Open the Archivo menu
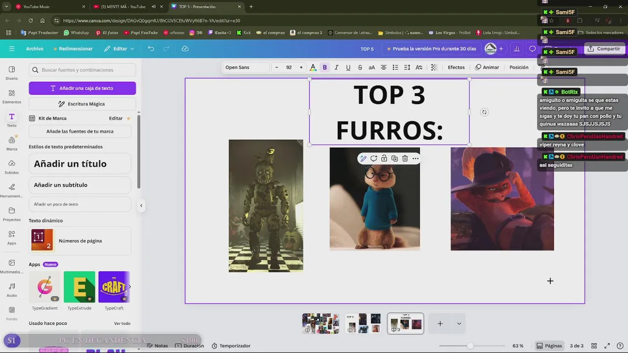The height and width of the screenshot is (353, 628). click(35, 49)
